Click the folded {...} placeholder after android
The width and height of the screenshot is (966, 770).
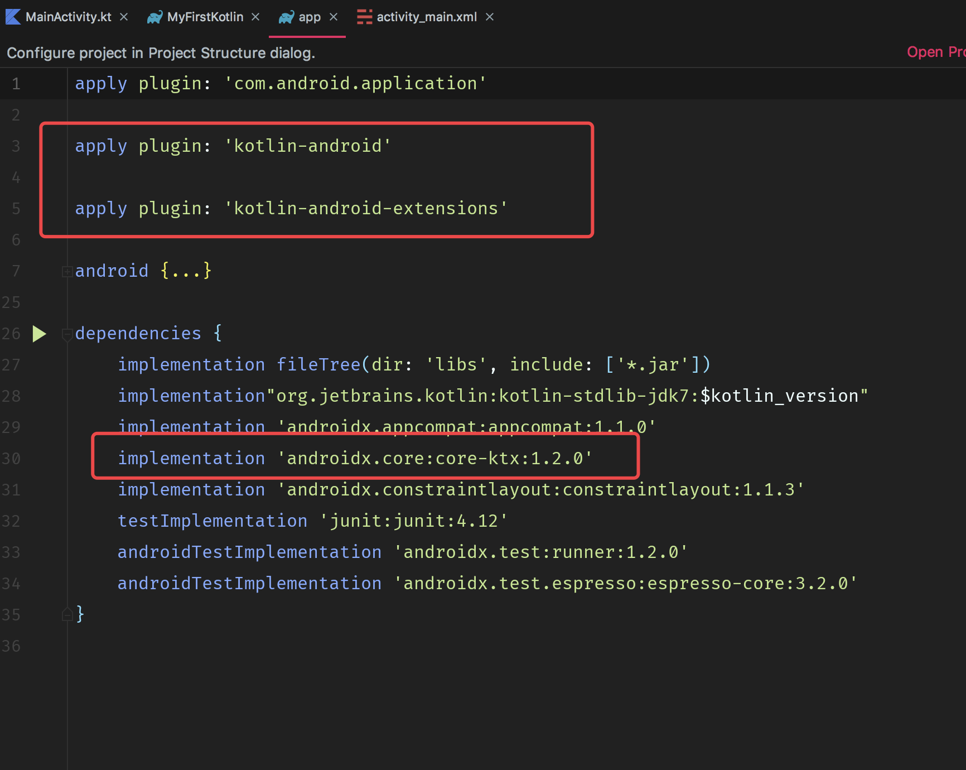pyautogui.click(x=186, y=271)
